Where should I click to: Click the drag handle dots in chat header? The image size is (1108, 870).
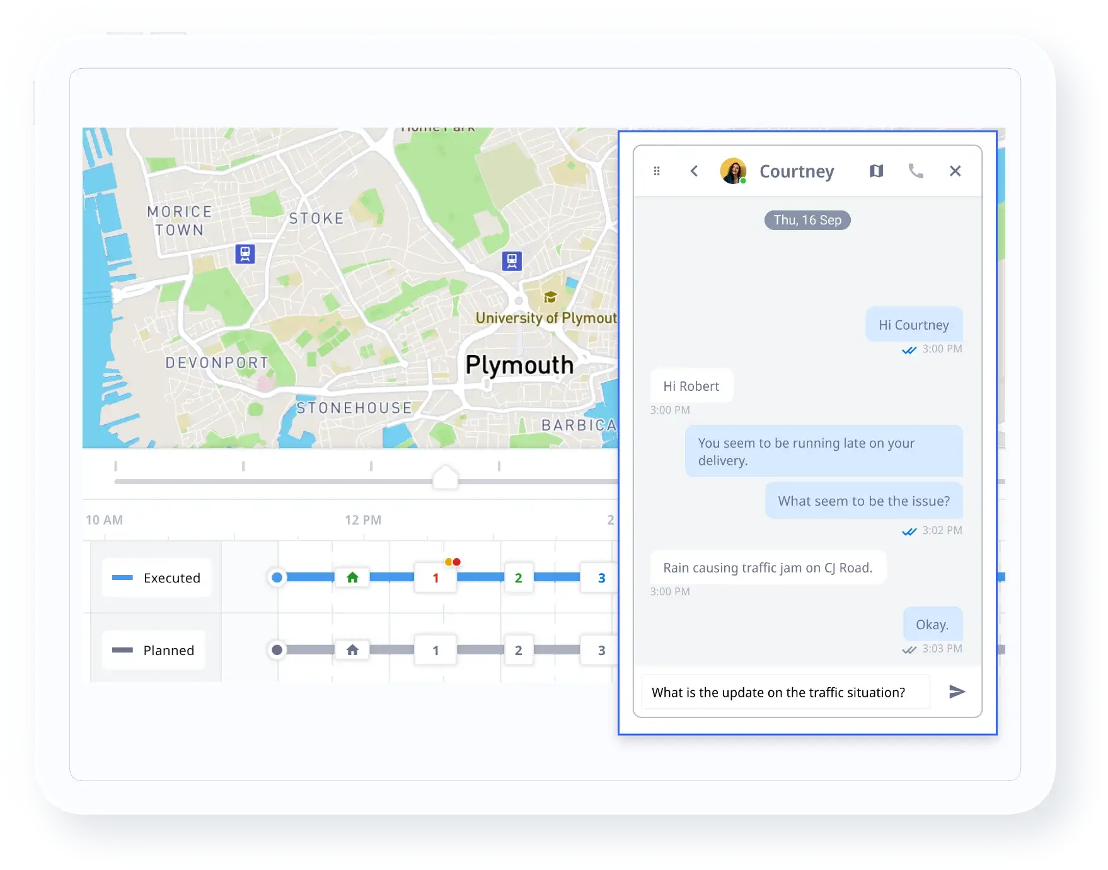pyautogui.click(x=657, y=171)
